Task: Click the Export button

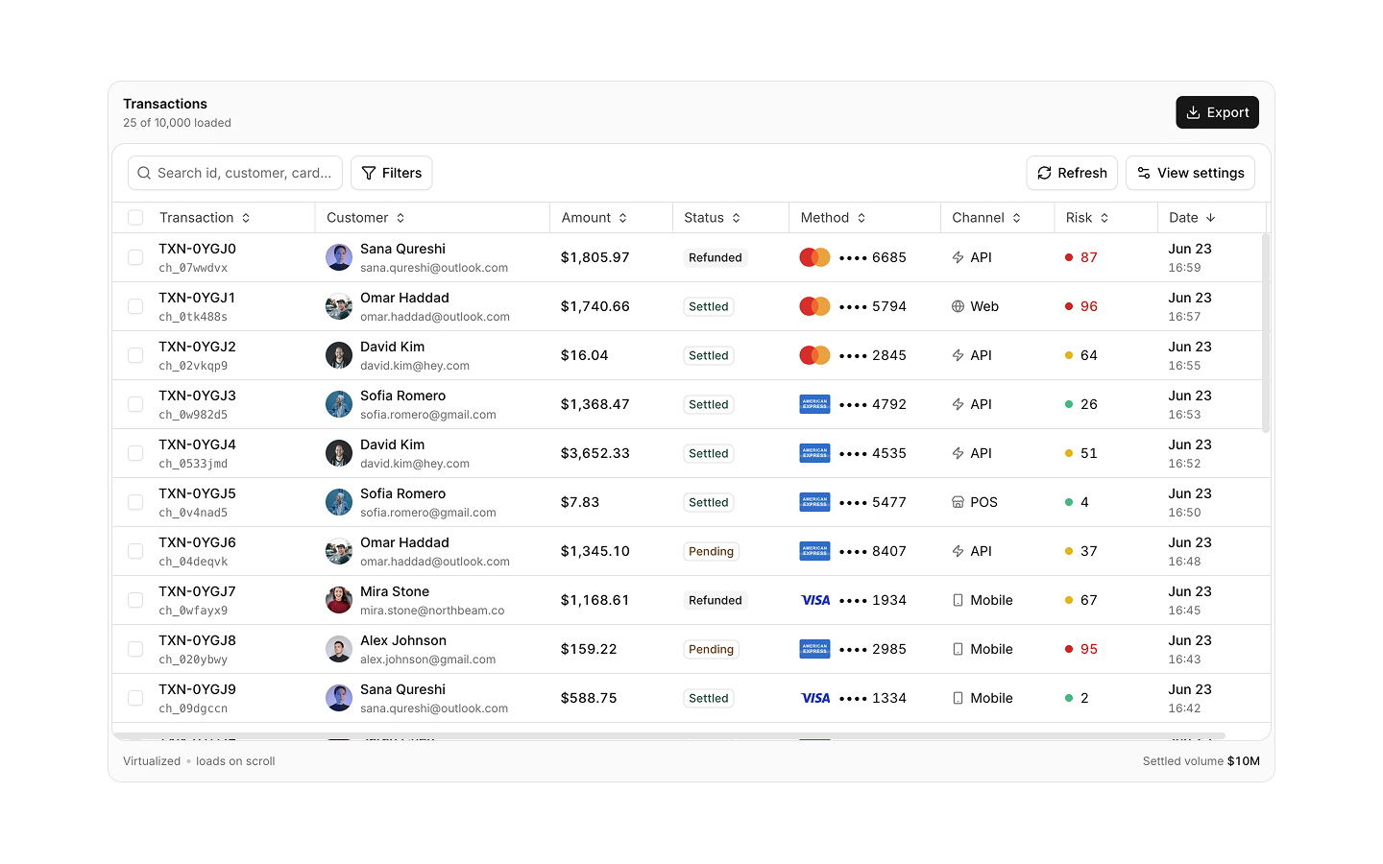Action: coord(1217,112)
